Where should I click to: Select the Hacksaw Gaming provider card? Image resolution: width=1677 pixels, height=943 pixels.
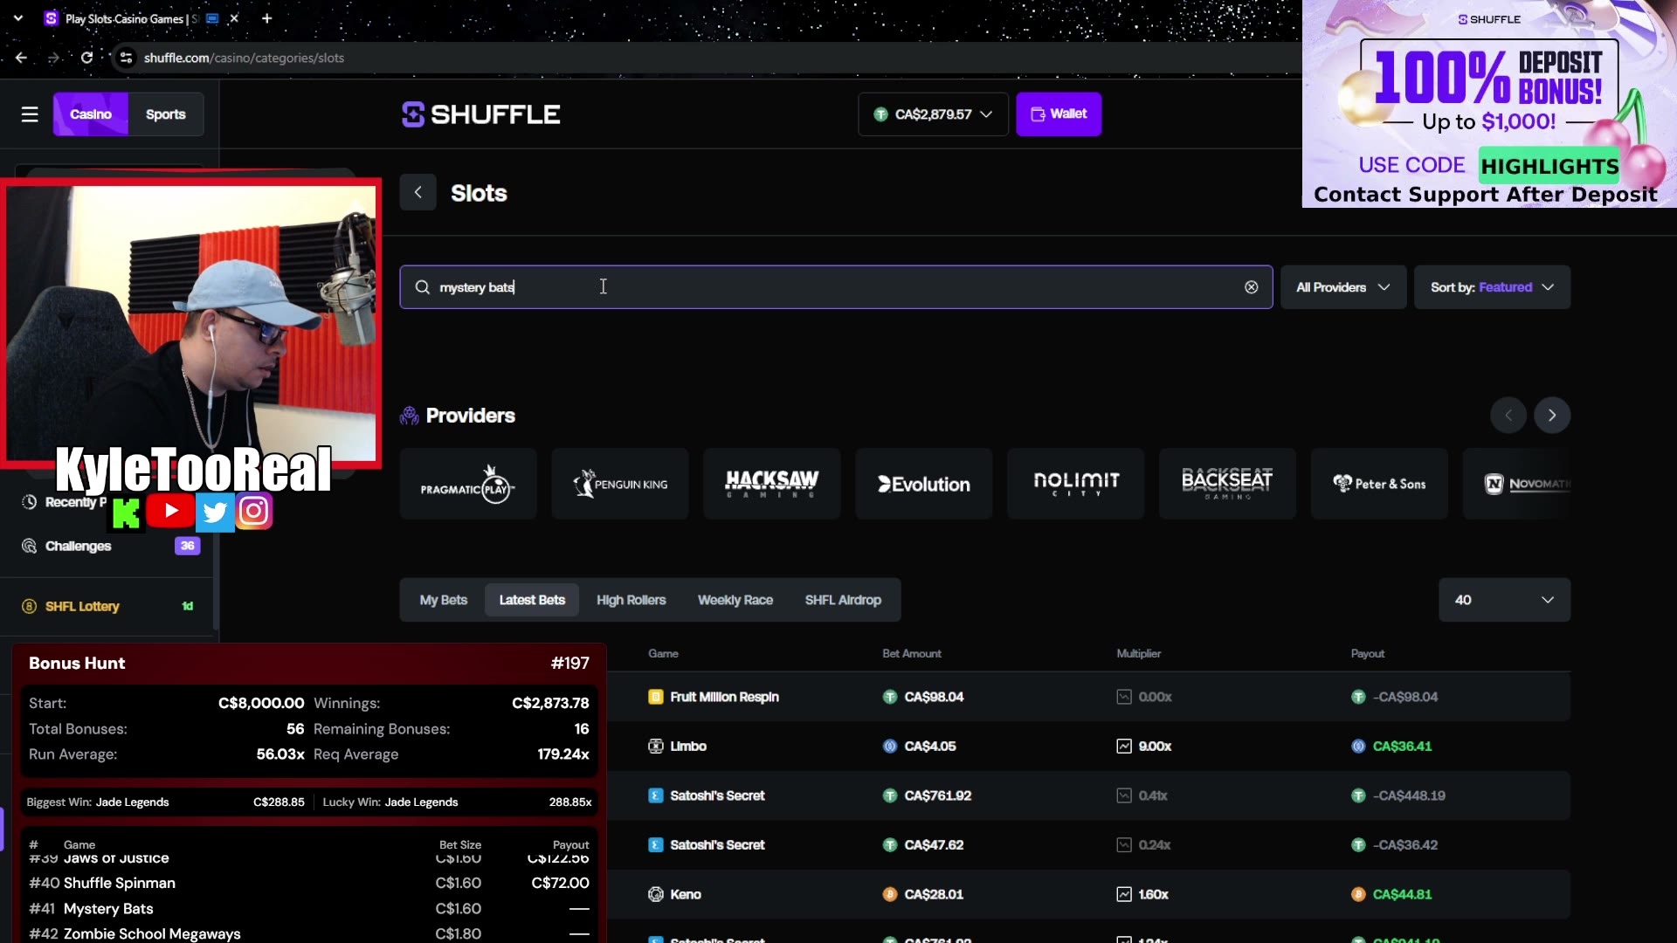pos(772,484)
